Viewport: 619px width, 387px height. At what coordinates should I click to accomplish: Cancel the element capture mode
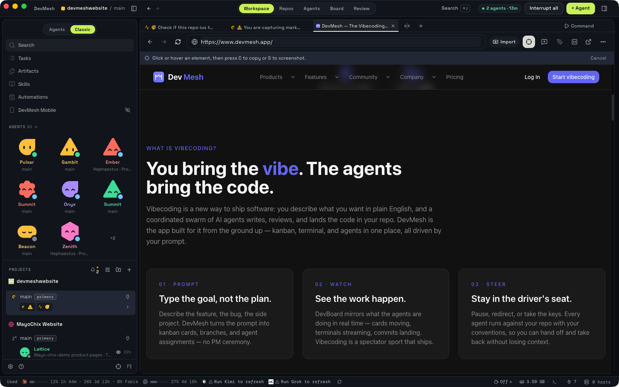[598, 58]
